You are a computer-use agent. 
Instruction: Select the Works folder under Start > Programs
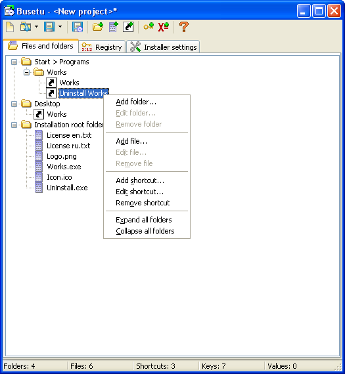point(57,72)
